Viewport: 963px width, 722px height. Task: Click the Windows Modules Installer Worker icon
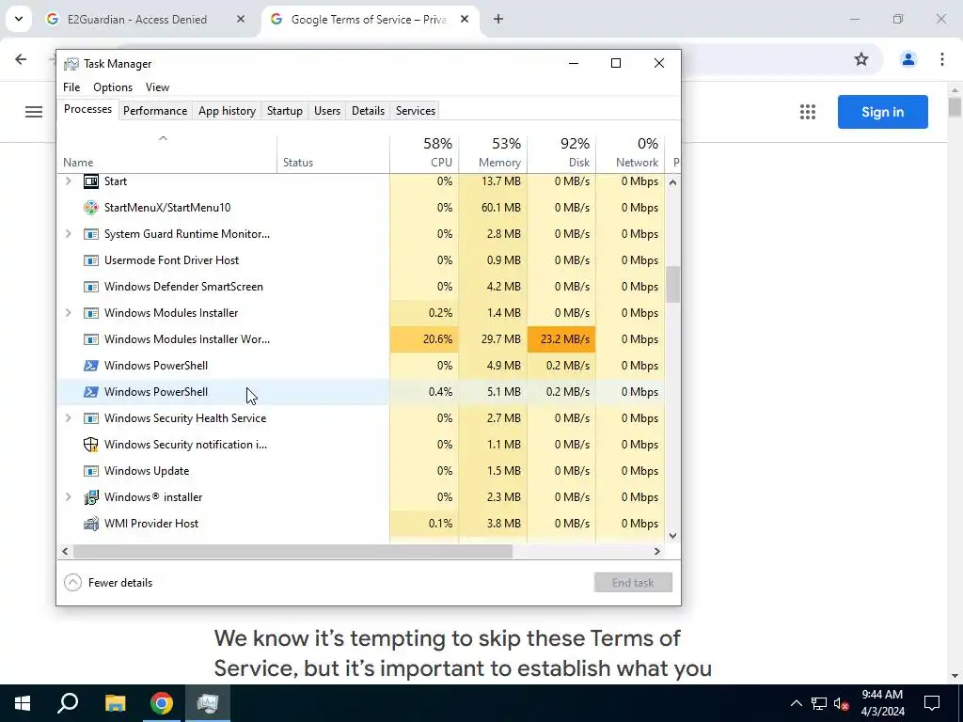91,338
